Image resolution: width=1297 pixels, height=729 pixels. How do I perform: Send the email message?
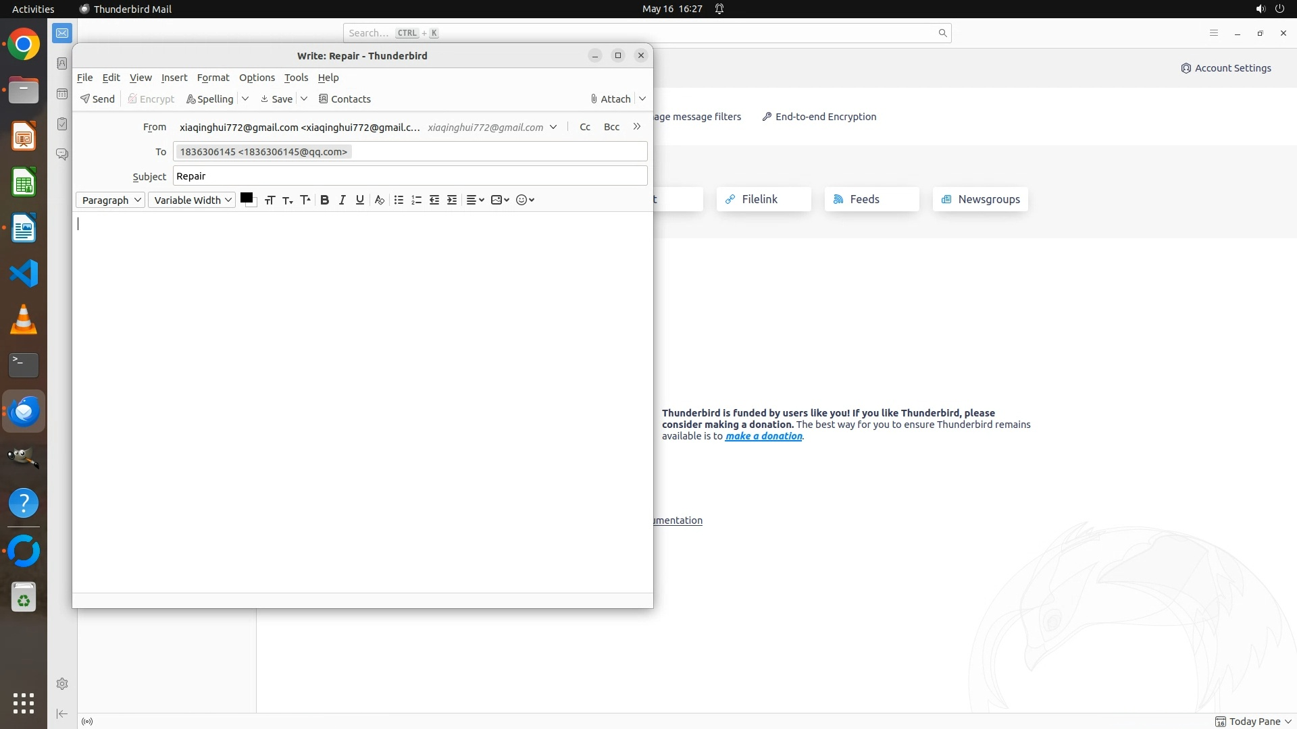click(x=97, y=99)
